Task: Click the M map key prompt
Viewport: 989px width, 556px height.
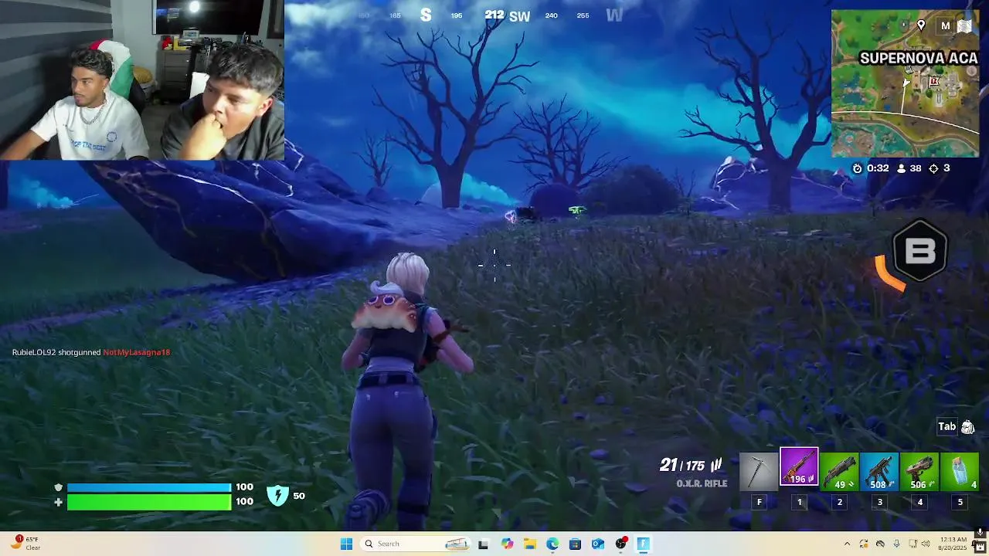Action: (x=945, y=25)
